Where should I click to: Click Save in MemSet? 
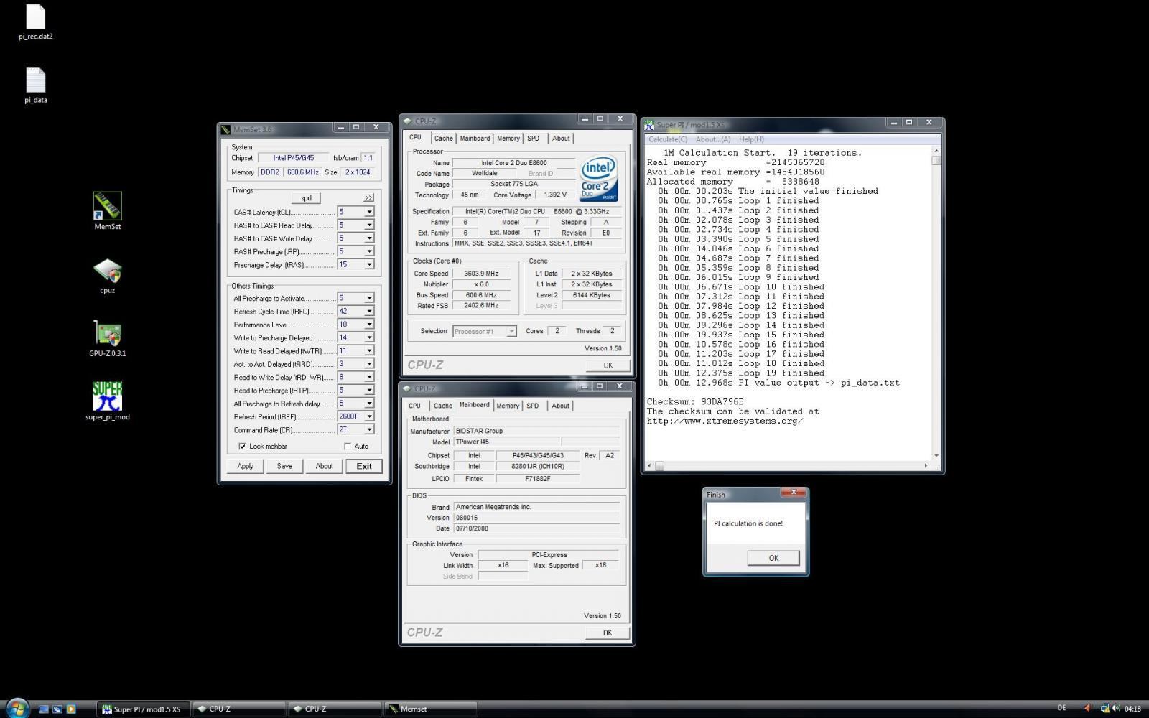coord(284,466)
